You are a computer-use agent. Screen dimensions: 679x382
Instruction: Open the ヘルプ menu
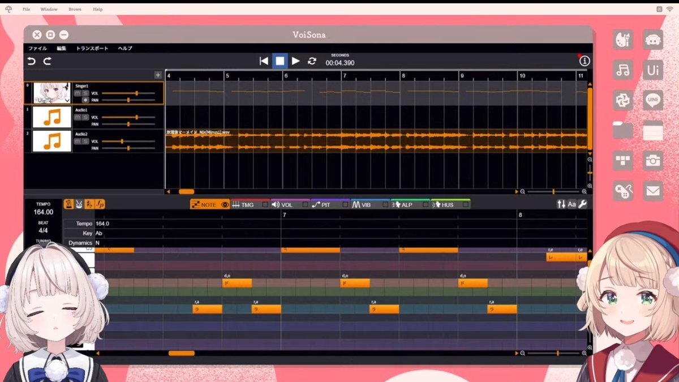coord(125,49)
